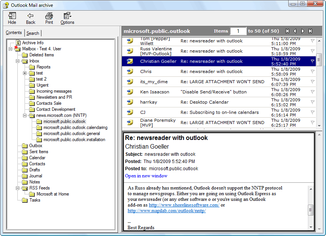Click the message icon for Christian Goeller

pos(130,61)
